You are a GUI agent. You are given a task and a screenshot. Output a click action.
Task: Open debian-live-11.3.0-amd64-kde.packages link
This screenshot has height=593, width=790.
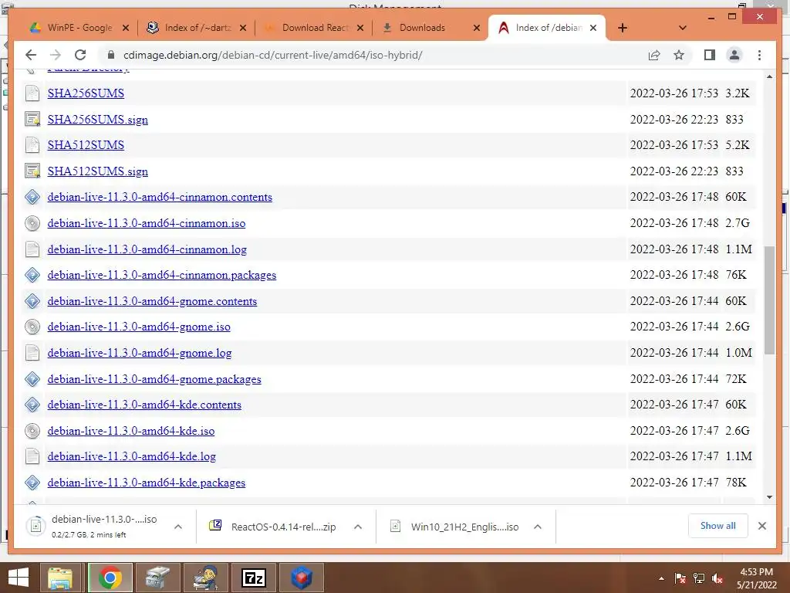click(147, 483)
